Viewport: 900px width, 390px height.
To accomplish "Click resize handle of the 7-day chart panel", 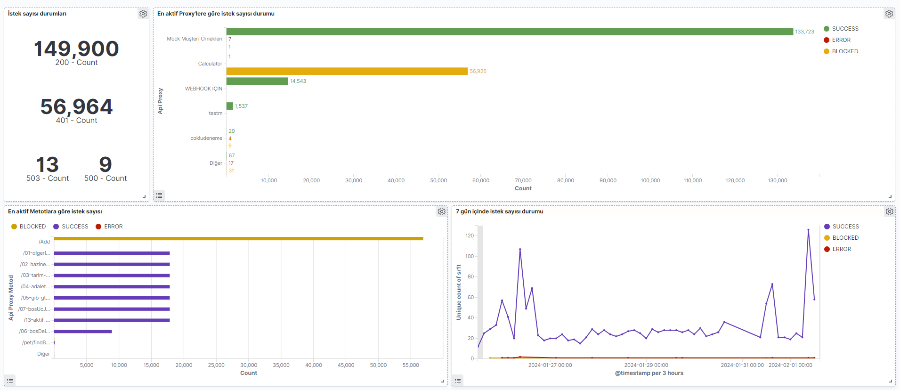I will [890, 381].
